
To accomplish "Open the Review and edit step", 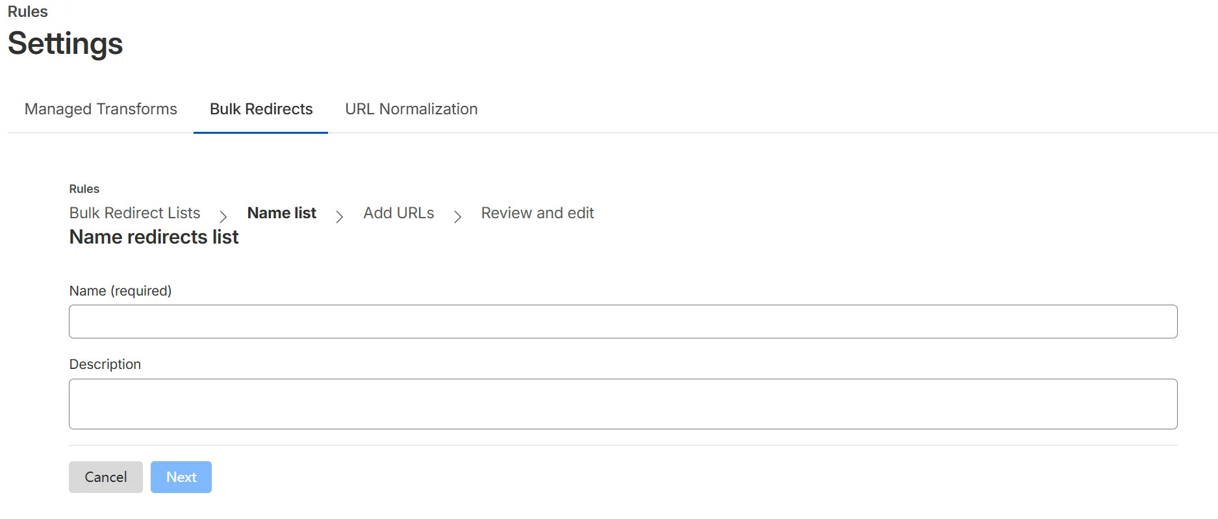I will (537, 213).
